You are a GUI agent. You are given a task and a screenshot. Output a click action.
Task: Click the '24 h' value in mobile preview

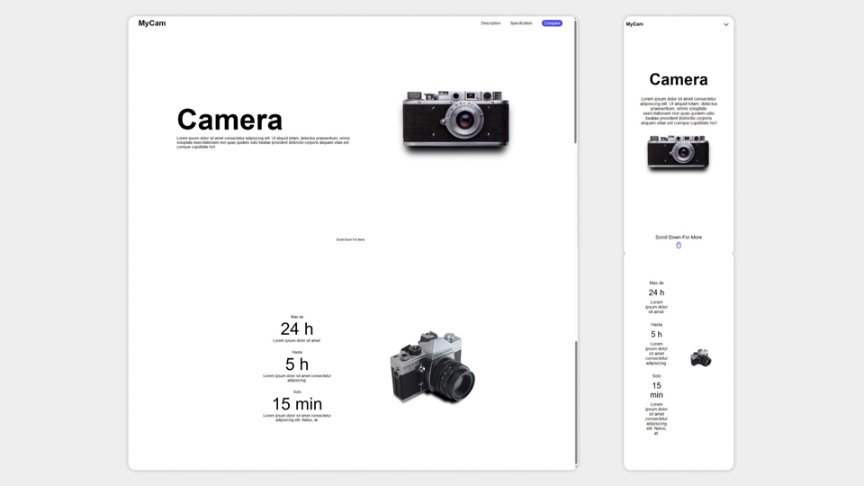[x=656, y=292]
